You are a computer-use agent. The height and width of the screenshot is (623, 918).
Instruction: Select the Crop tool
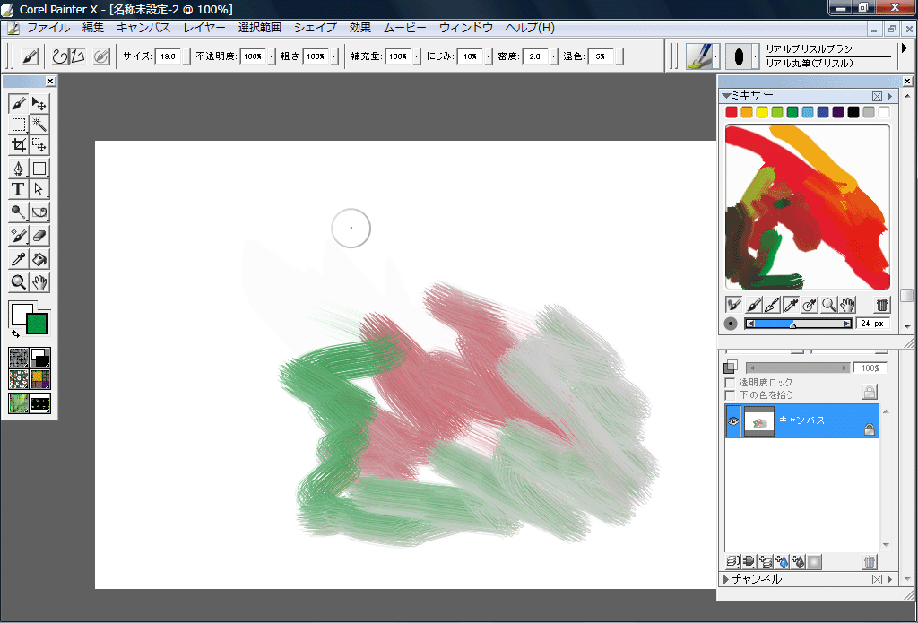18,144
